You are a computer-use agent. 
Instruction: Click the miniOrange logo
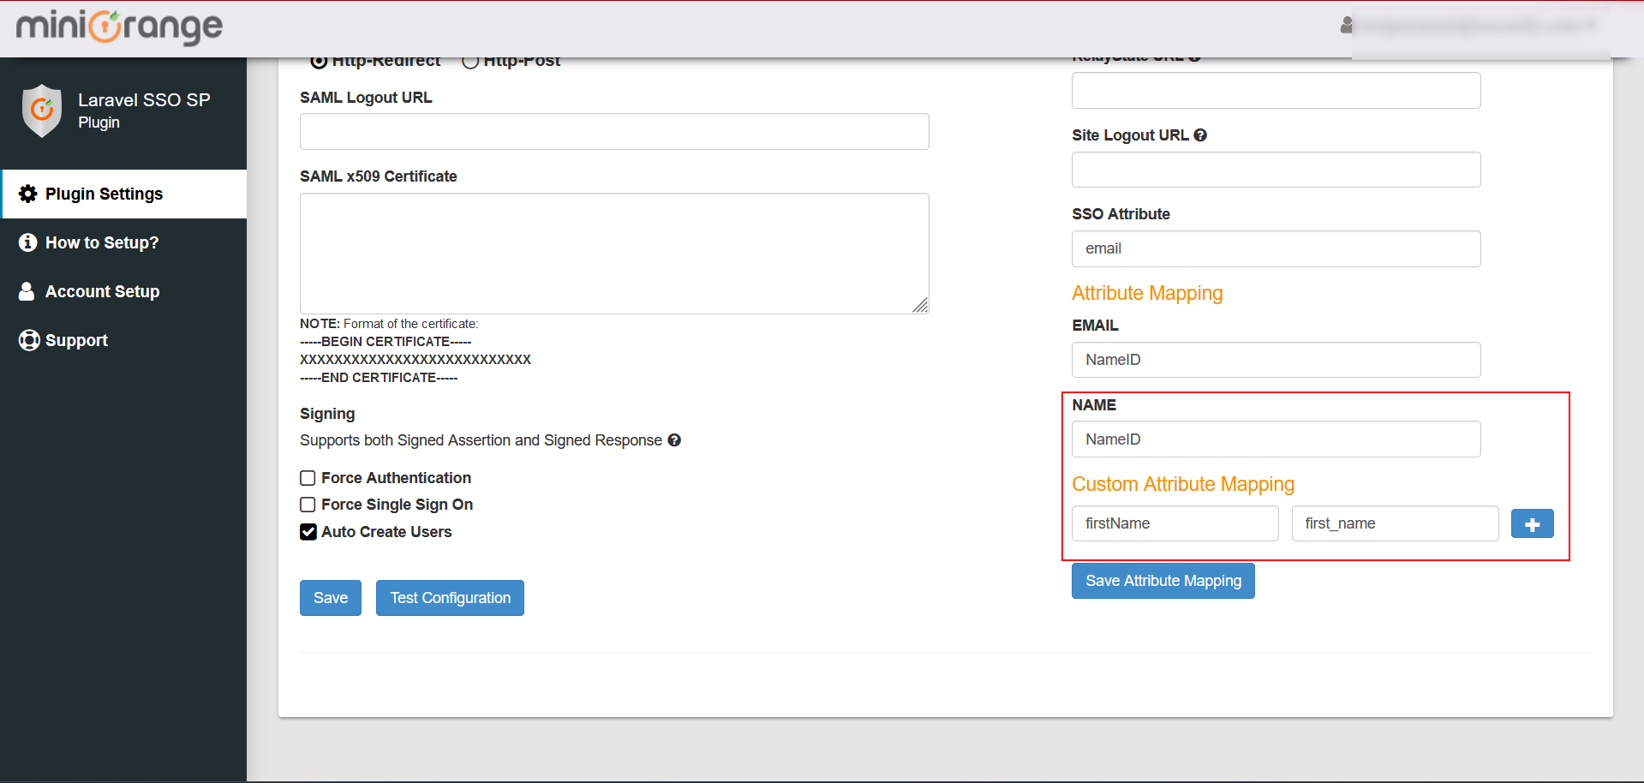point(119,27)
